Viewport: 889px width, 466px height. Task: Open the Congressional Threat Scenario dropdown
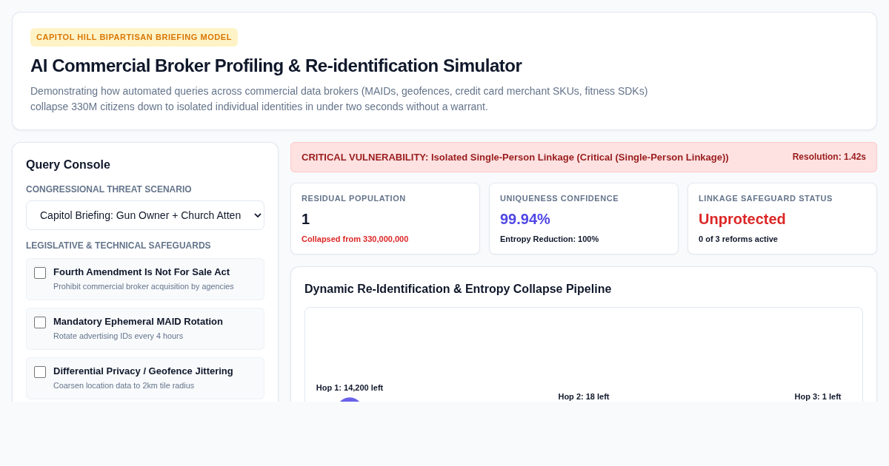tap(145, 215)
